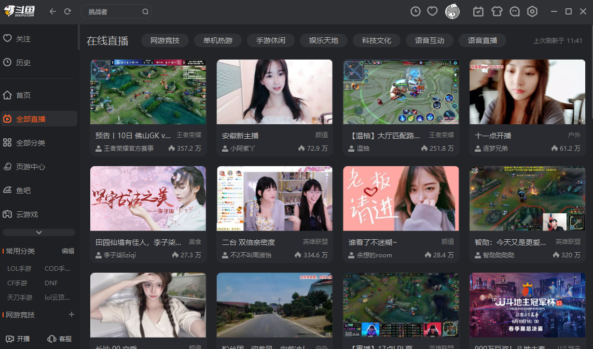Click the heart favorites icon in top toolbar
This screenshot has height=349, width=593.
coord(432,11)
